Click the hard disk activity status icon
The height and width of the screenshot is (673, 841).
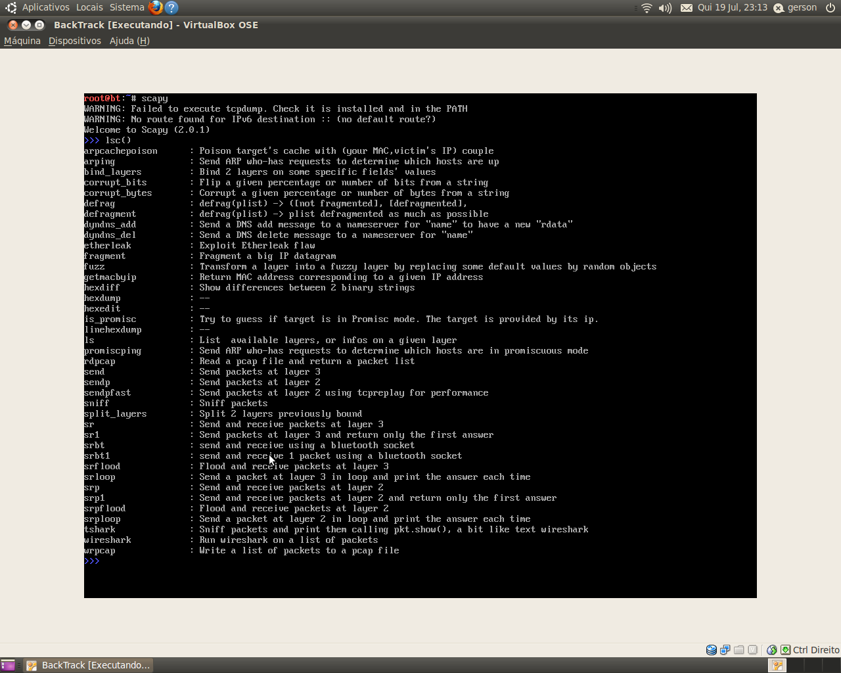(x=711, y=650)
